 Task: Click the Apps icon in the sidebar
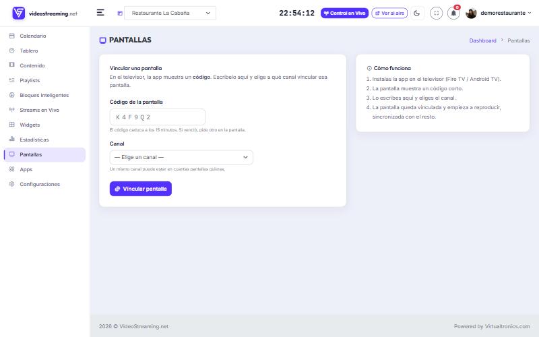click(11, 169)
